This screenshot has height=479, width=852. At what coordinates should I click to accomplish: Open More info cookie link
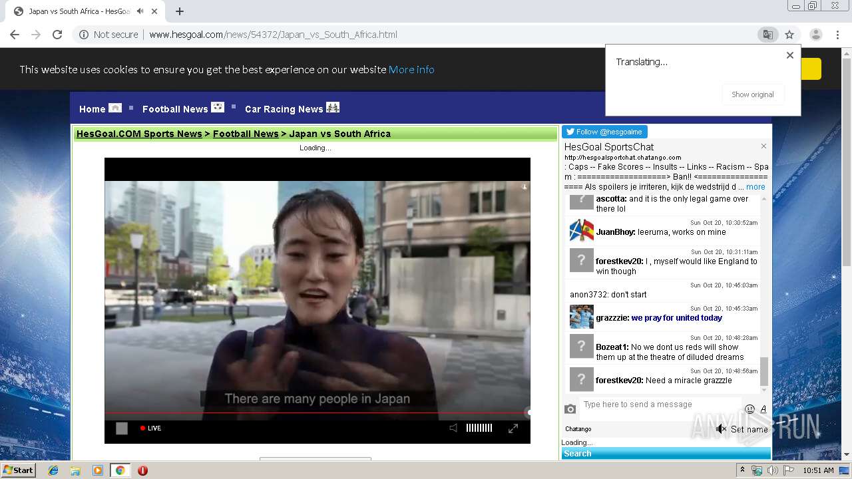pos(411,69)
